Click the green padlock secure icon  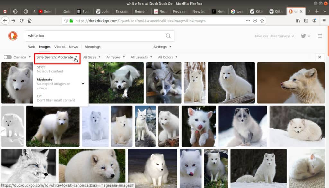pos(71,21)
